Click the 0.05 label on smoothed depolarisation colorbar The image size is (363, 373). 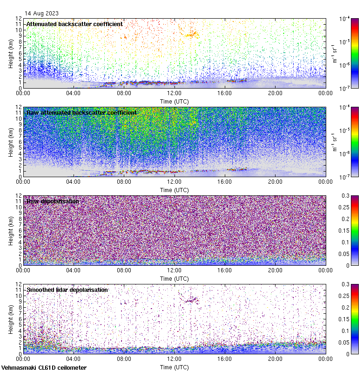(344, 343)
